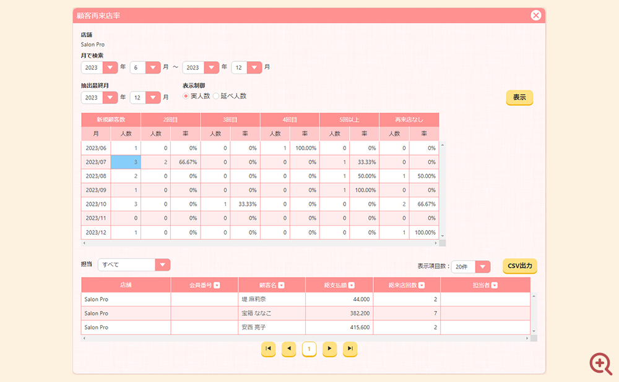This screenshot has height=382, width=619.
Task: Click the 33.33% 3回目 rate in 2023/10 row
Action: (245, 204)
